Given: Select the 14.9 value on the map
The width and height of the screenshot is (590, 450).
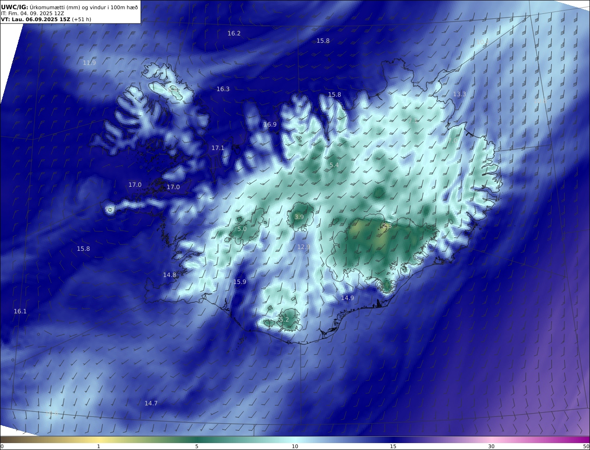Looking at the screenshot, I should 348,298.
